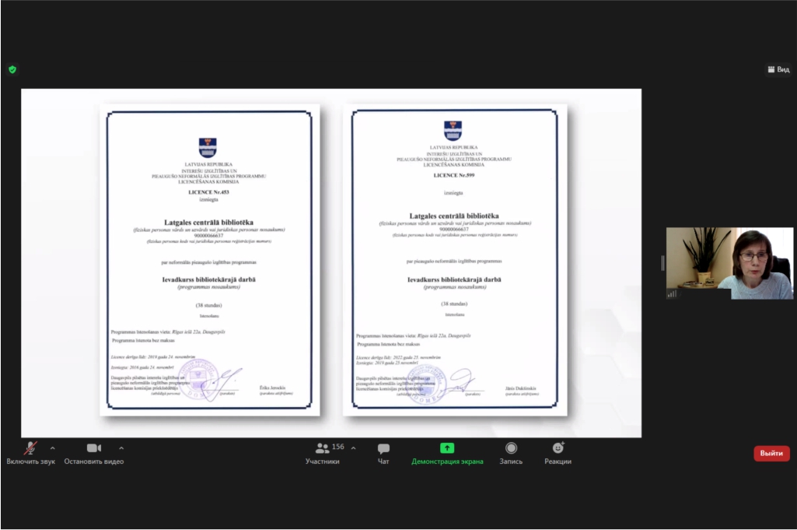Expand the arrow next to participant count 156
797x530 pixels.
[x=353, y=448]
